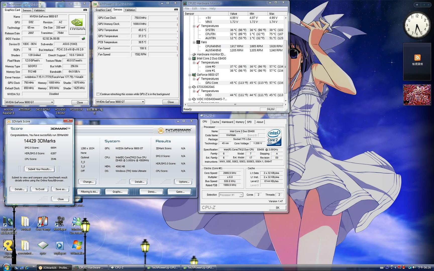Open the WUInstaller desktop icon
Image resolution: width=434 pixels, height=271 pixels.
tap(77, 247)
